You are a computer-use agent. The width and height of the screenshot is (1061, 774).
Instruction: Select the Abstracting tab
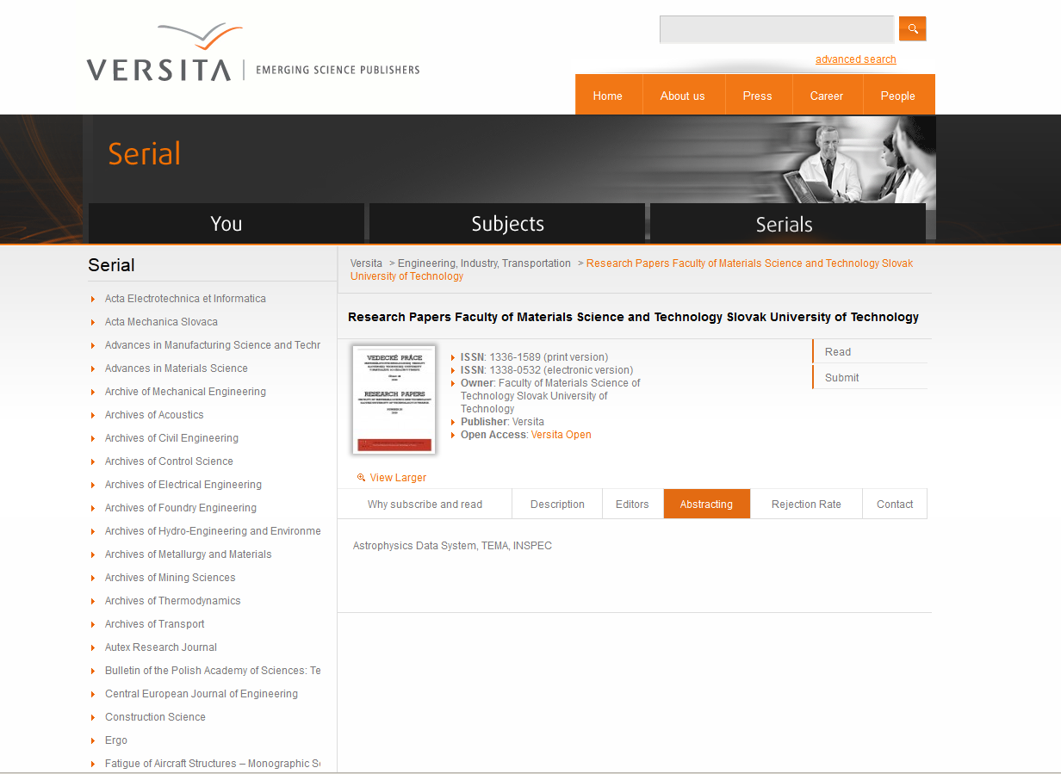pyautogui.click(x=706, y=505)
